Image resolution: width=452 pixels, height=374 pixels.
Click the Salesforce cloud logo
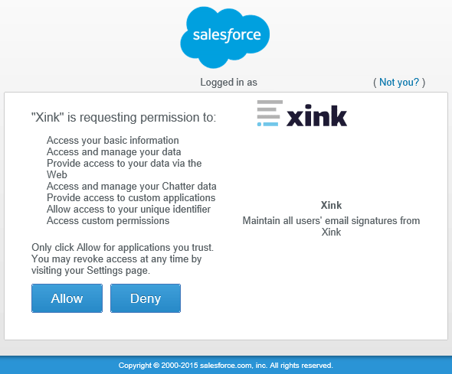[224, 37]
